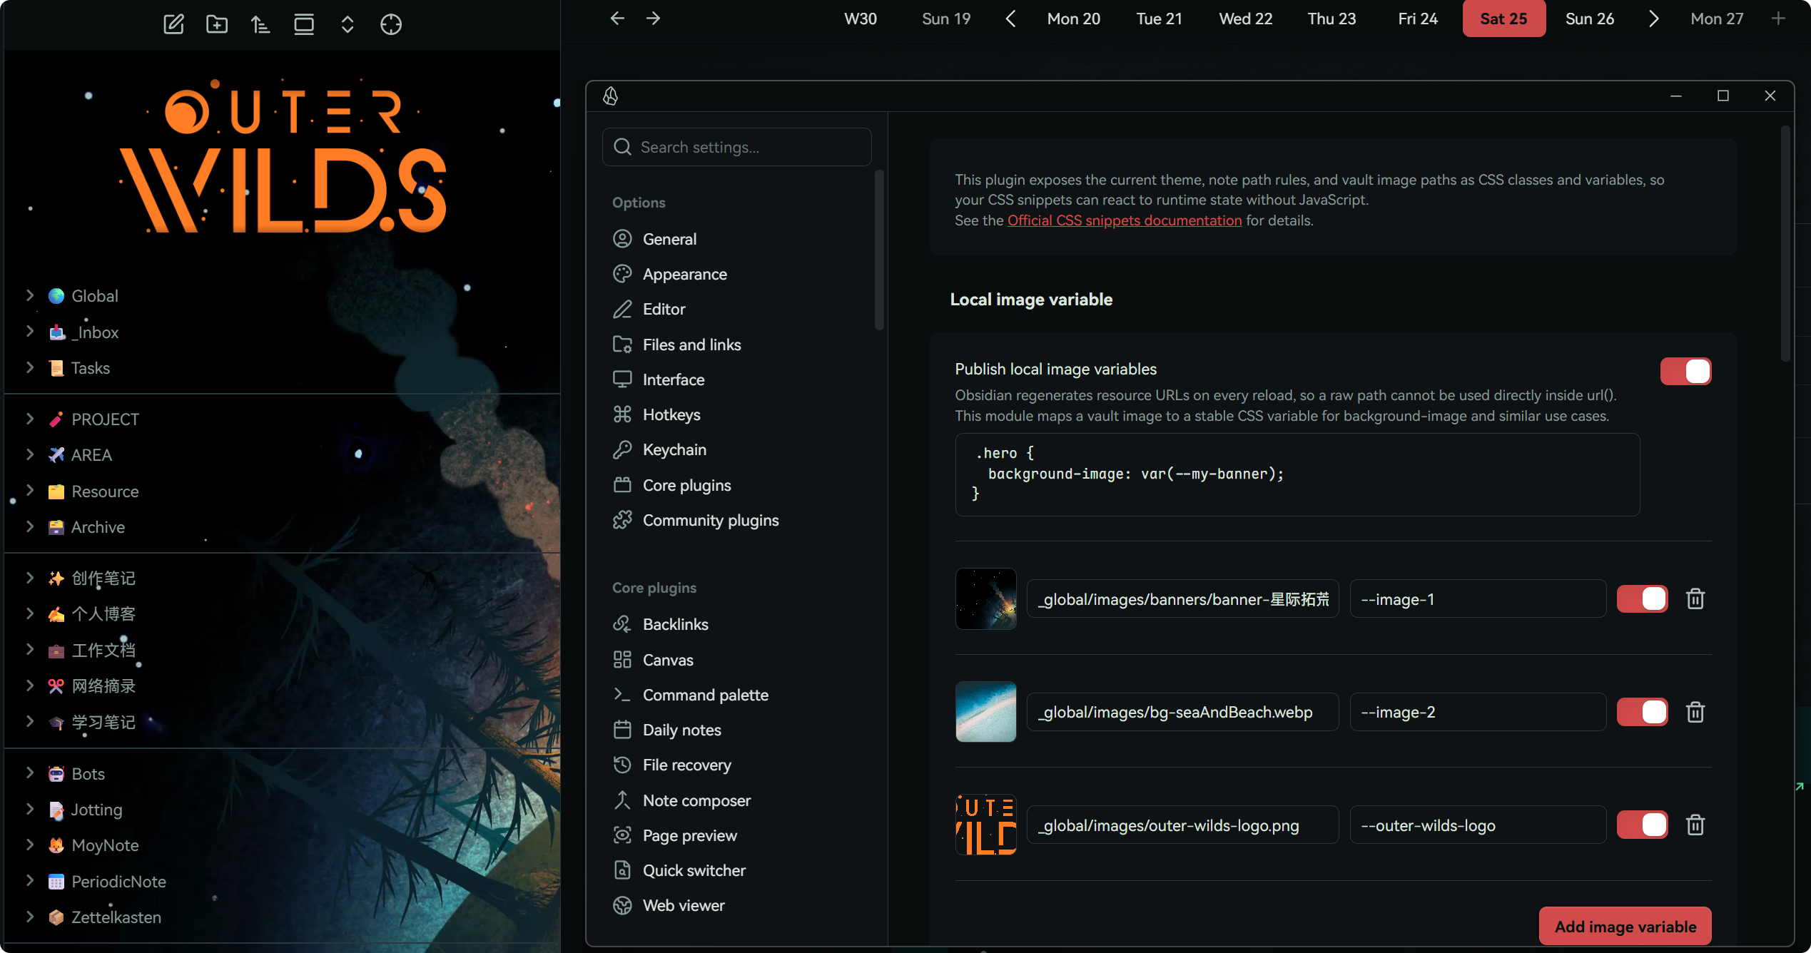This screenshot has width=1811, height=953.
Task: Expand the 创作笔记 folder
Action: [x=30, y=578]
